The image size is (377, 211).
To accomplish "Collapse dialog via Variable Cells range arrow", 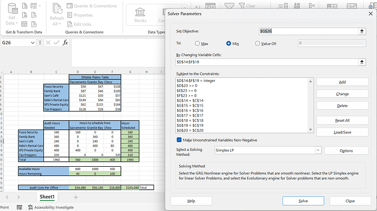I will (x=362, y=62).
